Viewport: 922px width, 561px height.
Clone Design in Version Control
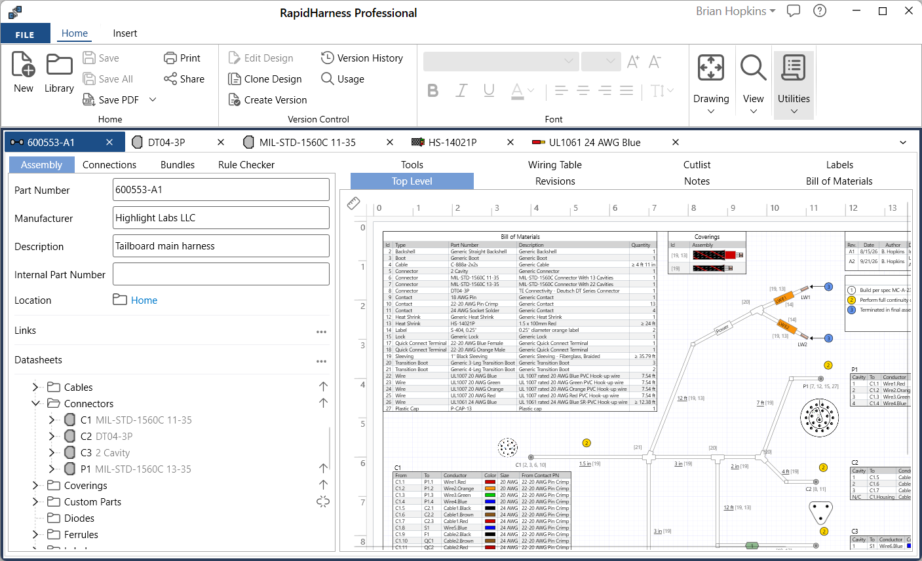[x=265, y=79]
